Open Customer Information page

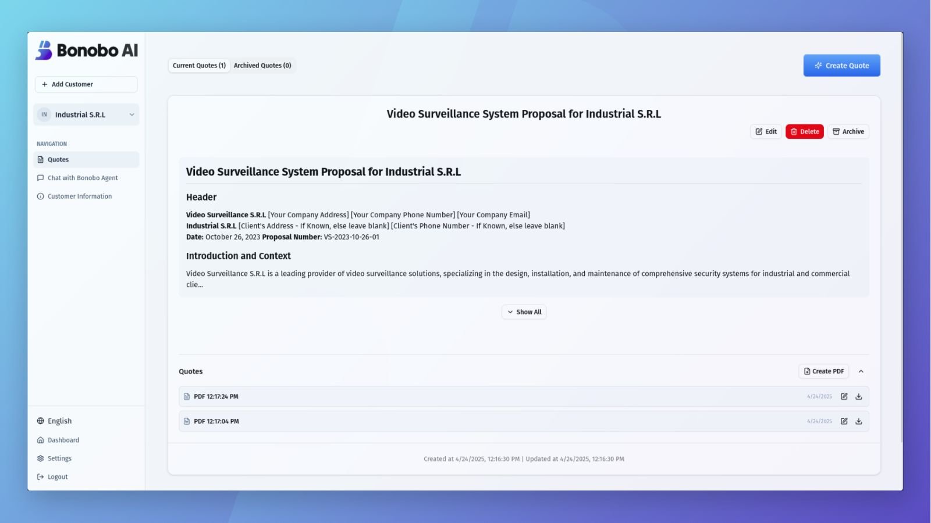(86, 196)
